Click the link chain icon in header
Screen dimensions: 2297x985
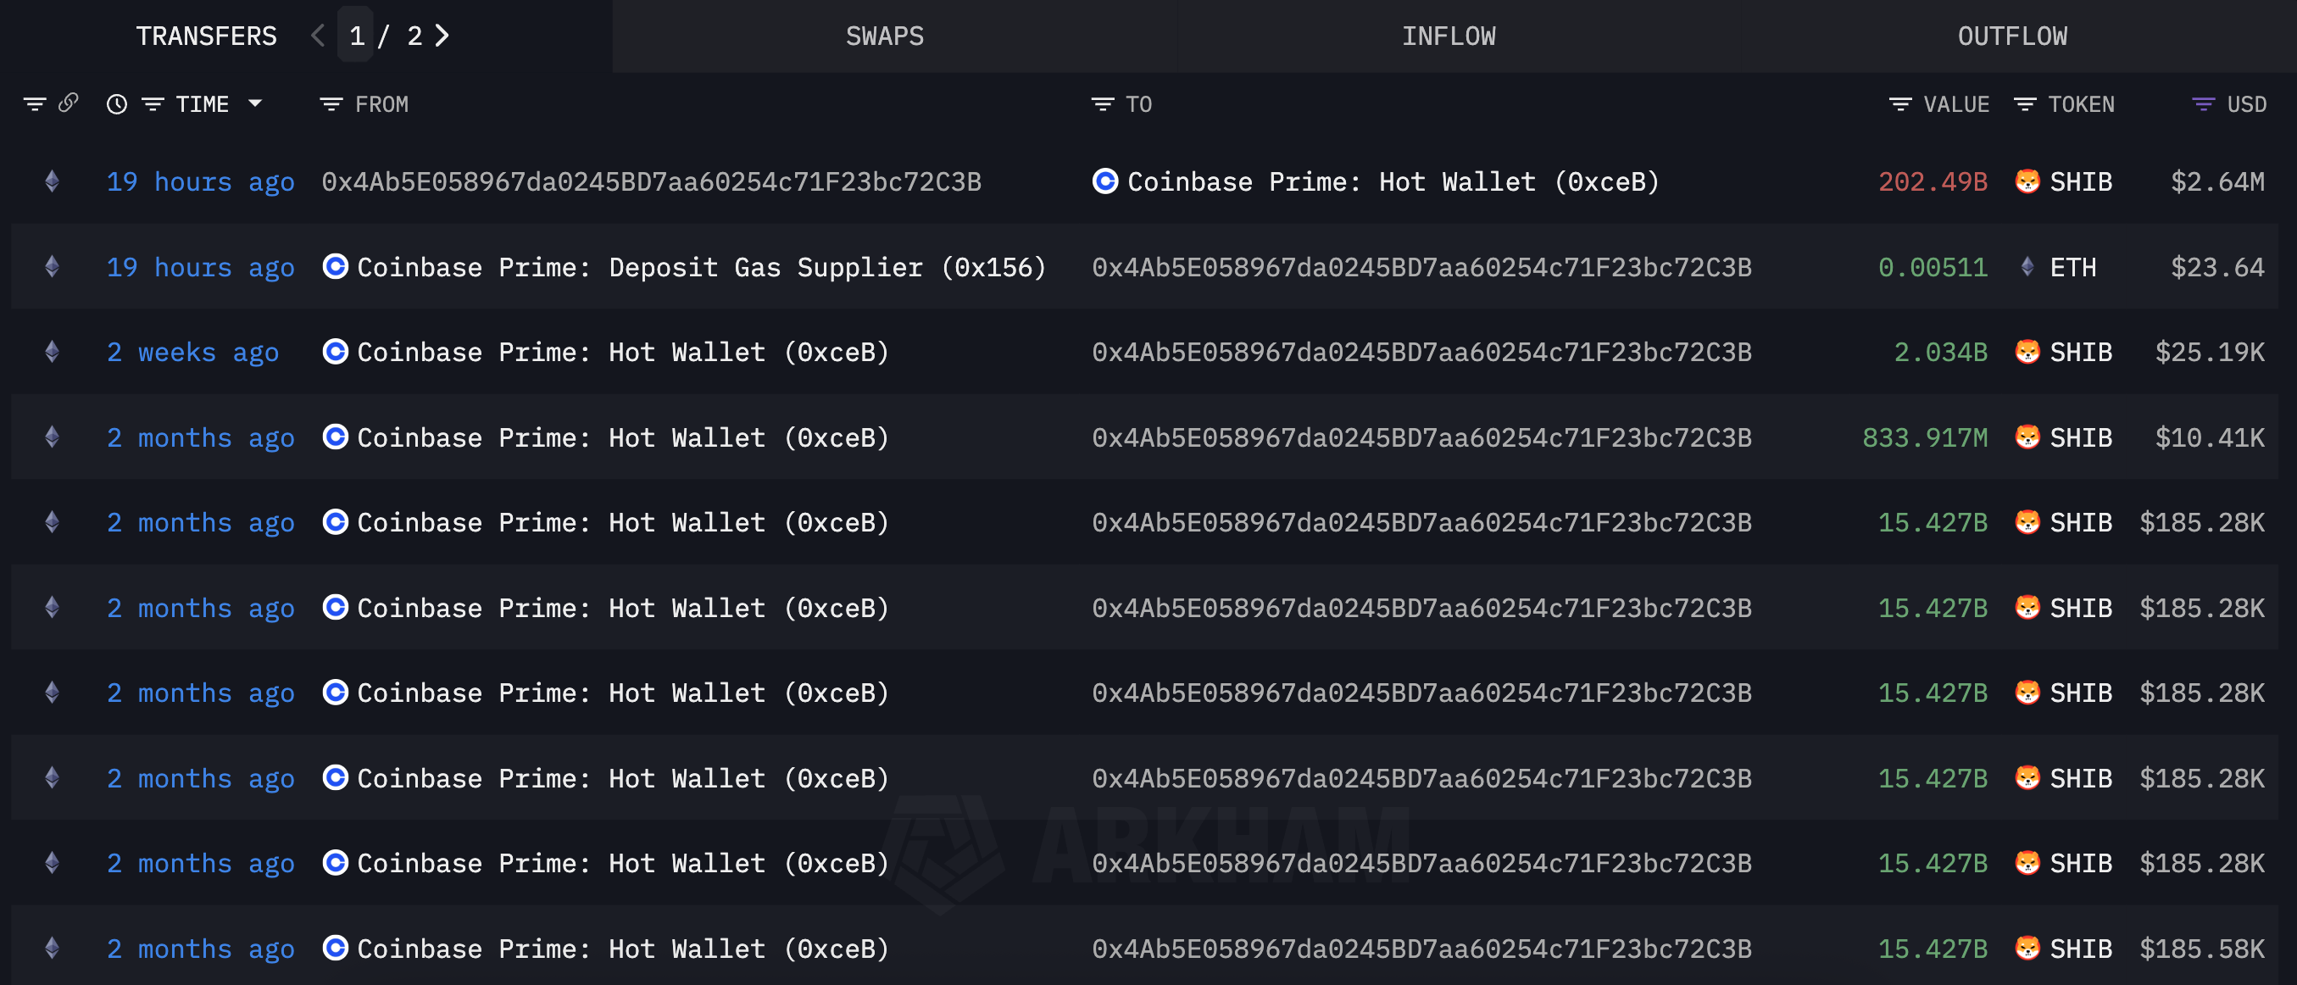click(x=68, y=103)
